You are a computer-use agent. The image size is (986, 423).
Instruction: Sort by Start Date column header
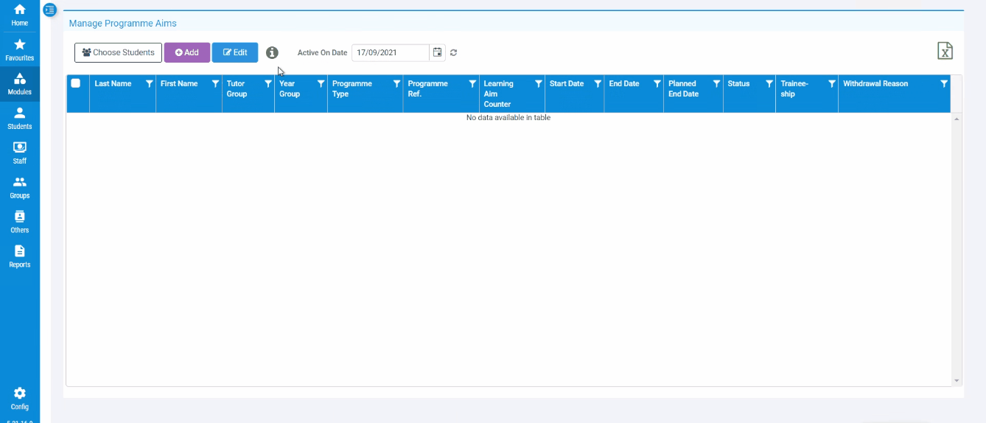click(x=567, y=84)
